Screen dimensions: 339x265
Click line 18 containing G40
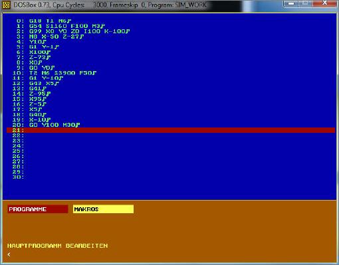[29, 115]
